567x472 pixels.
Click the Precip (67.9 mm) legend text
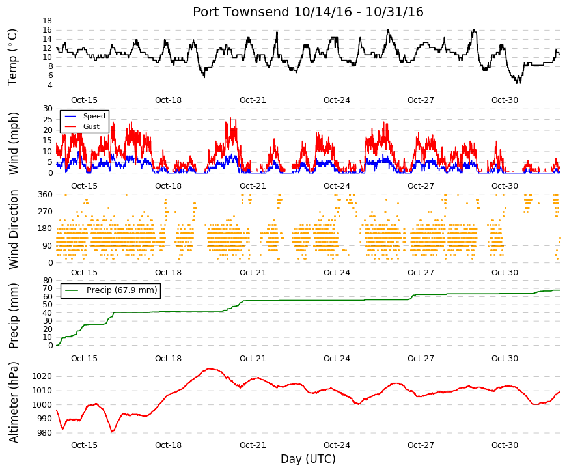[122, 290]
